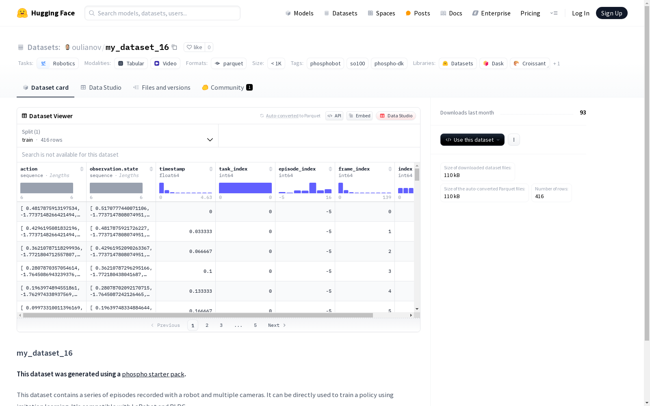This screenshot has height=406, width=650.
Task: Click the Sign Up button
Action: [x=612, y=13]
